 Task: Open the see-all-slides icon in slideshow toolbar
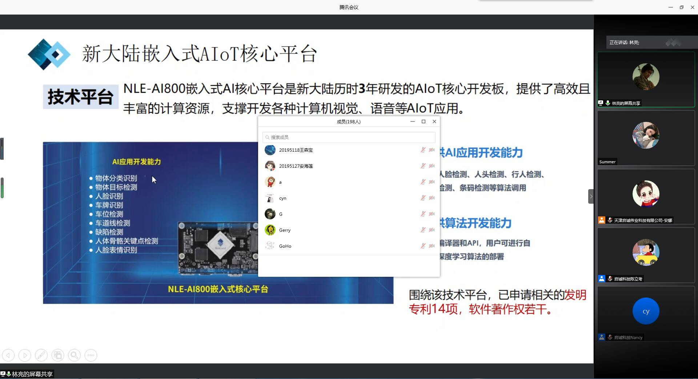point(58,355)
